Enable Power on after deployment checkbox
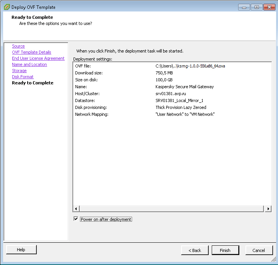 click(x=75, y=219)
